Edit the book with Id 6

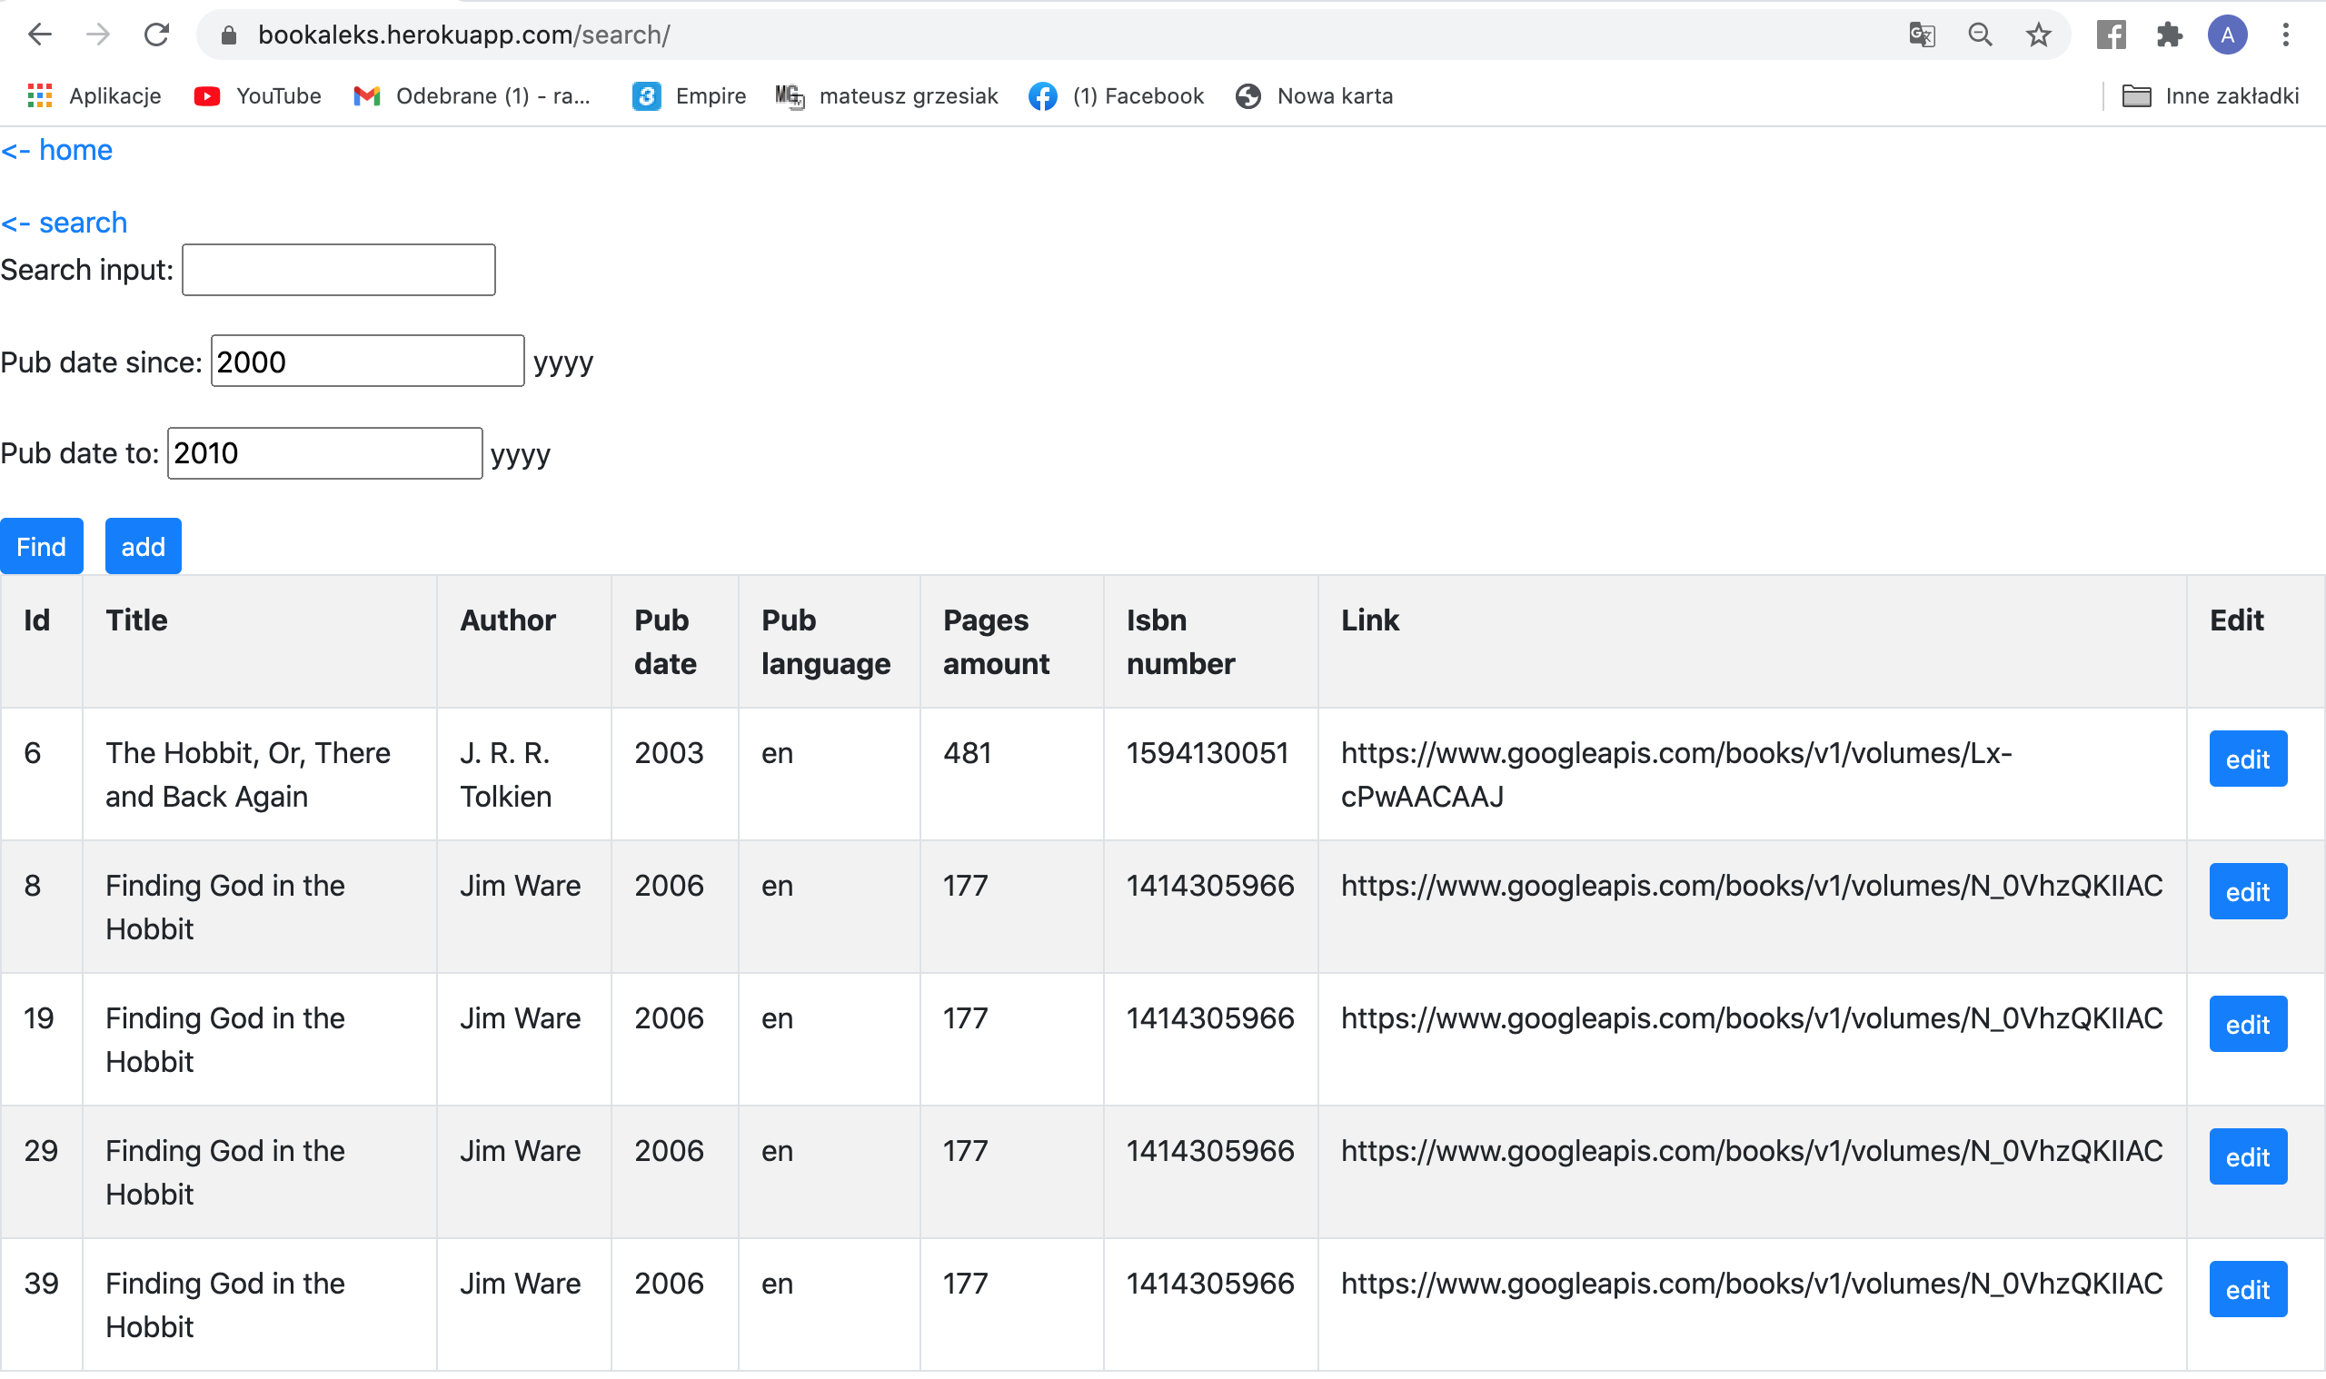click(2247, 759)
